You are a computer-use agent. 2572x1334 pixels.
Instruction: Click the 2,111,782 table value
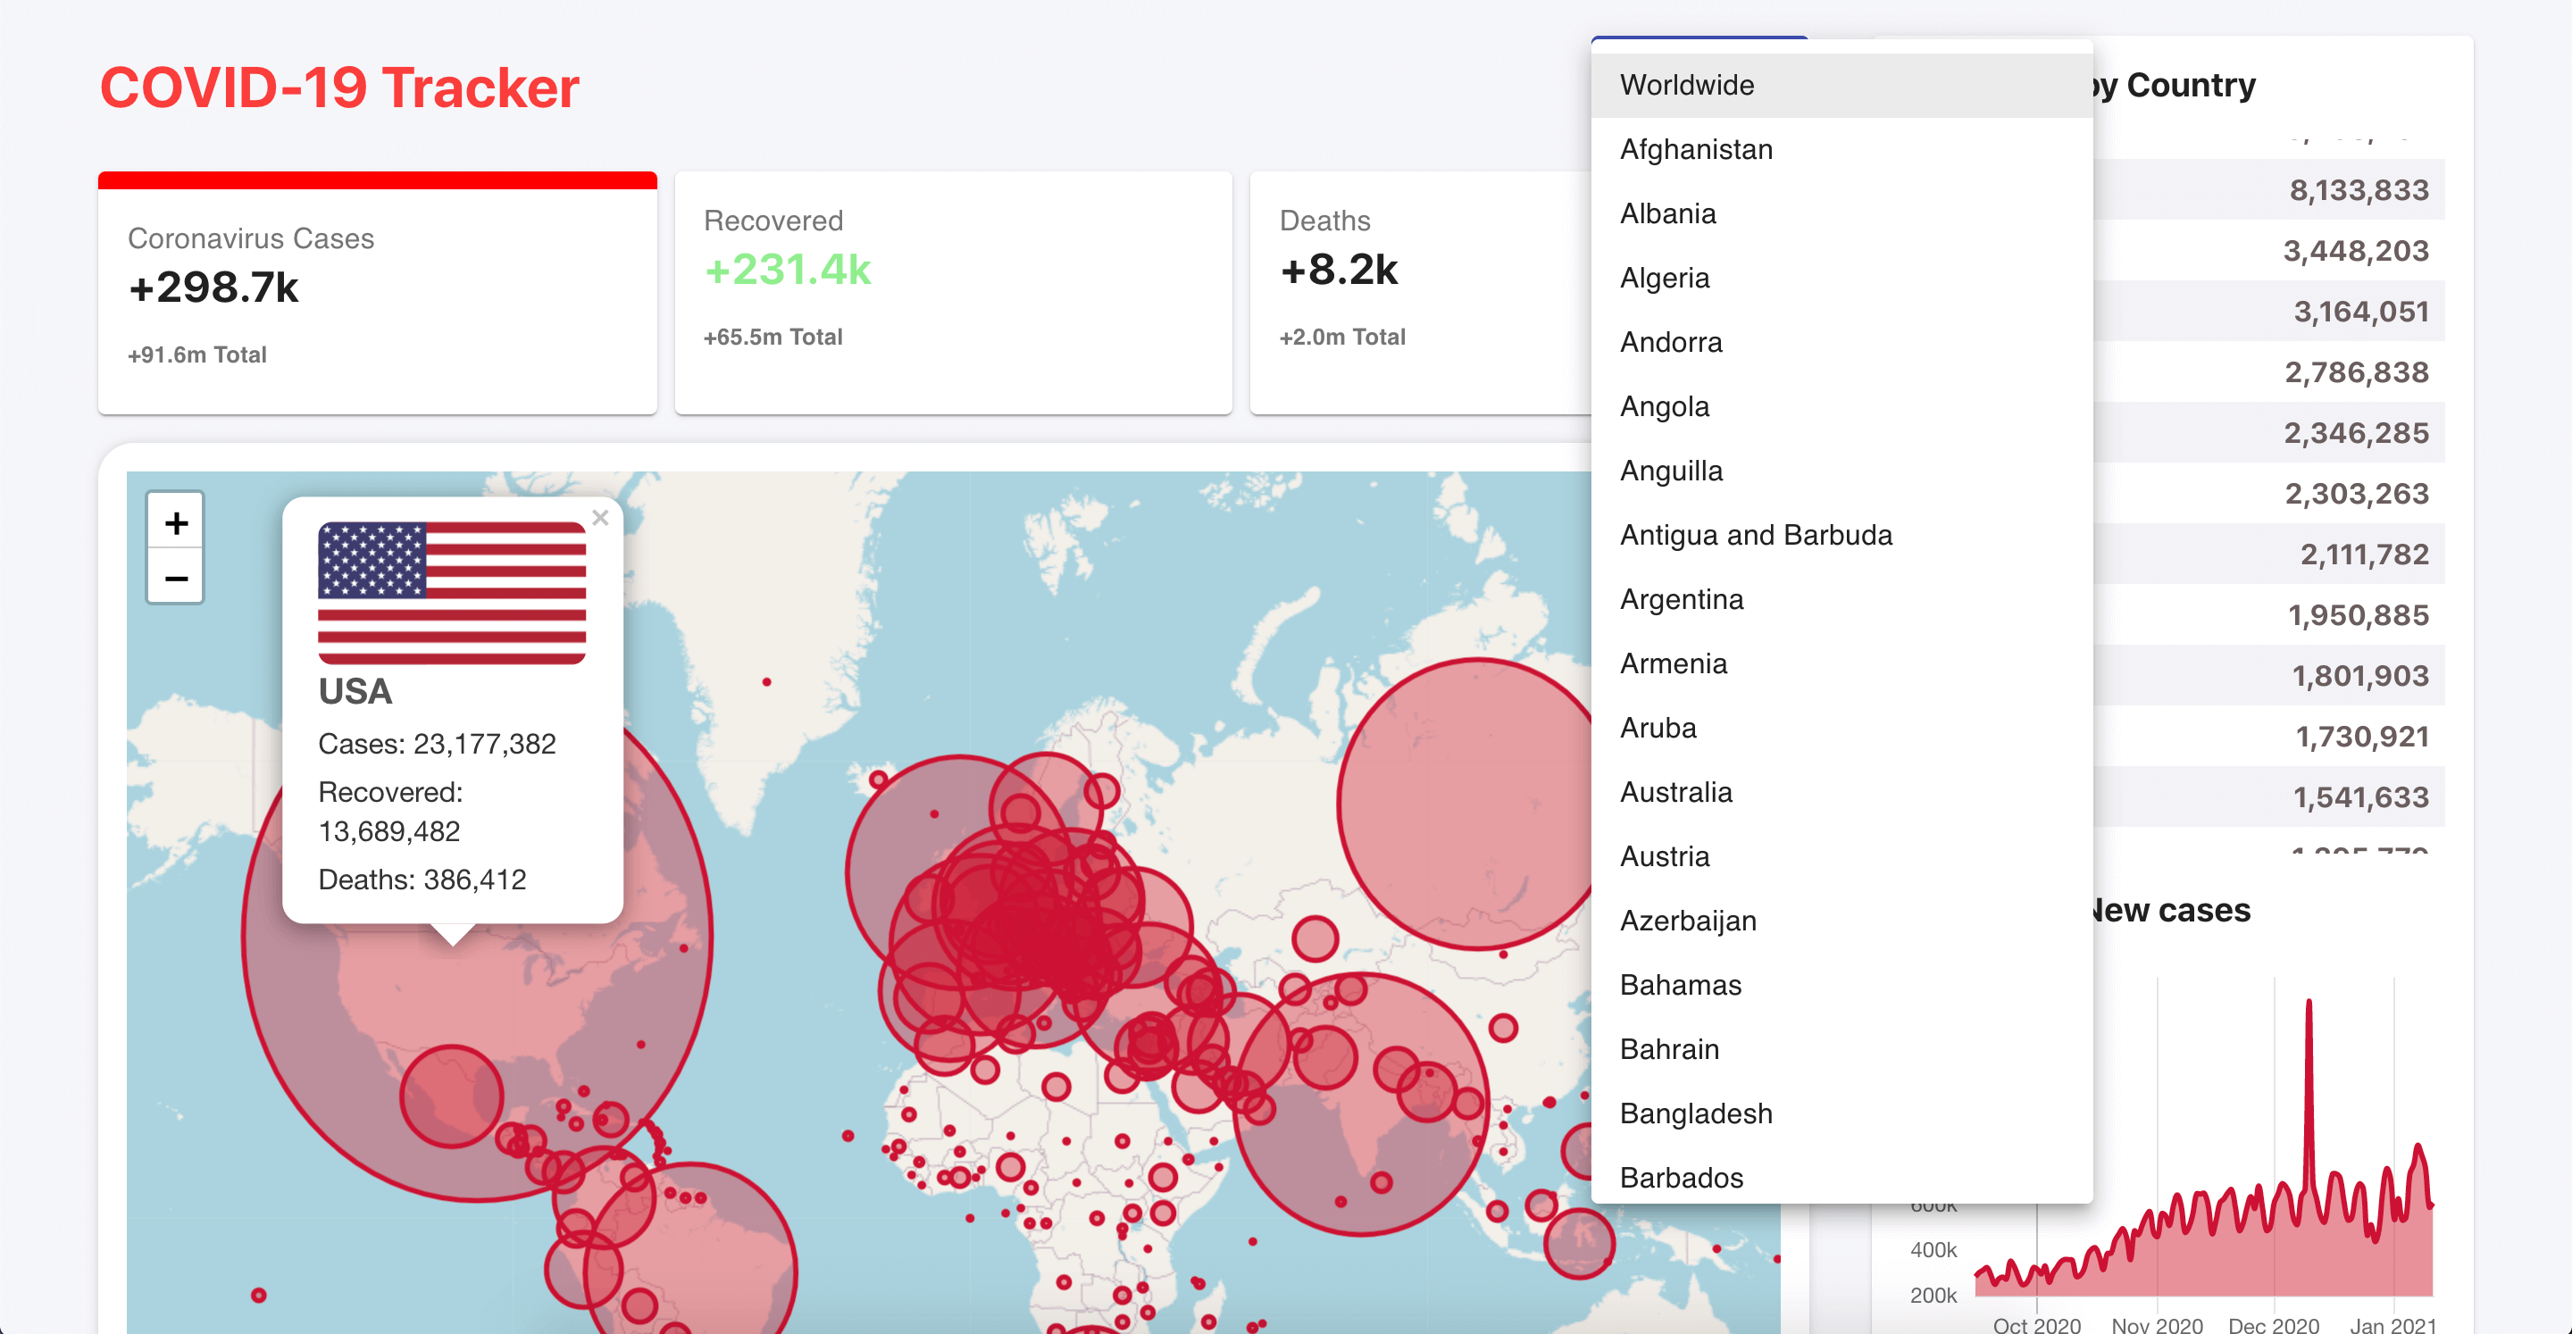(x=2364, y=554)
